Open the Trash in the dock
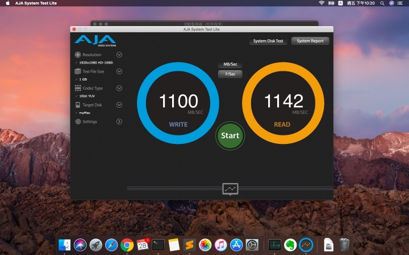 (344, 245)
